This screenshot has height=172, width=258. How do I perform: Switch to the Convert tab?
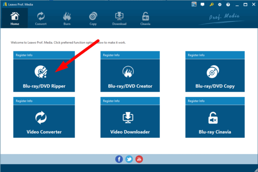pyautogui.click(x=41, y=18)
